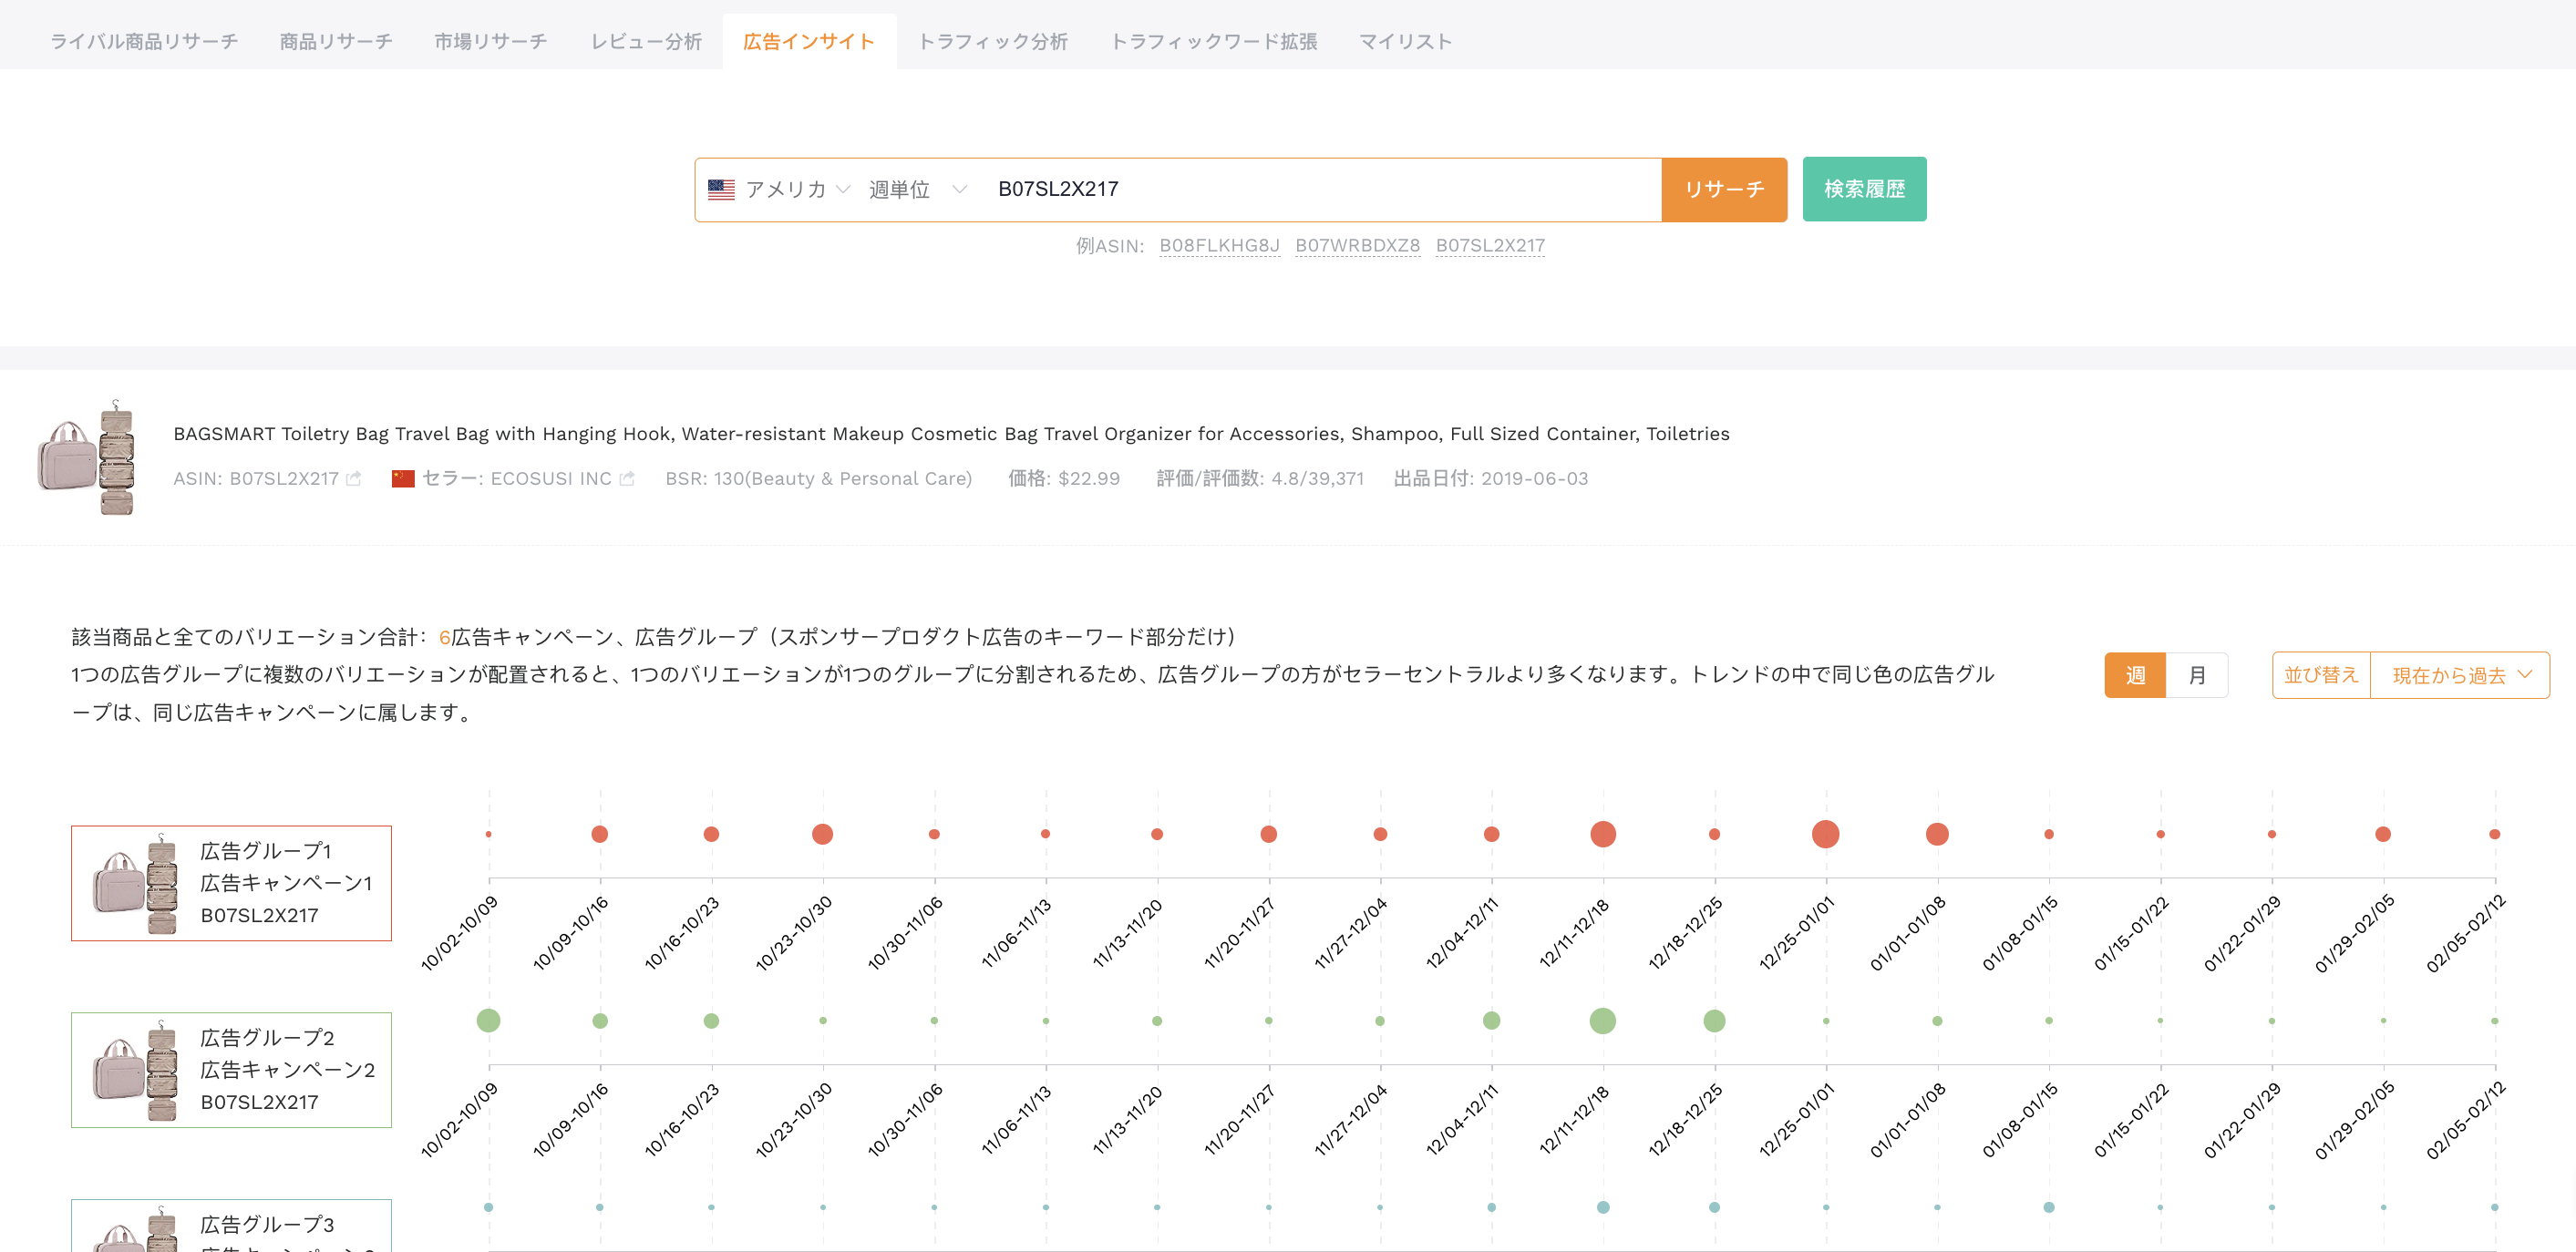
Task: Click the orange リサーチ button
Action: pyautogui.click(x=1724, y=189)
